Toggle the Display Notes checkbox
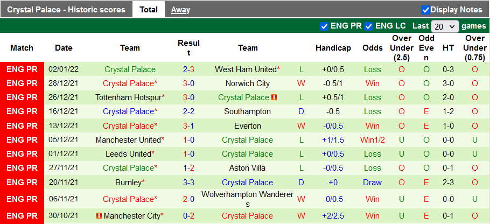This screenshot has width=490, height=224. click(x=425, y=10)
